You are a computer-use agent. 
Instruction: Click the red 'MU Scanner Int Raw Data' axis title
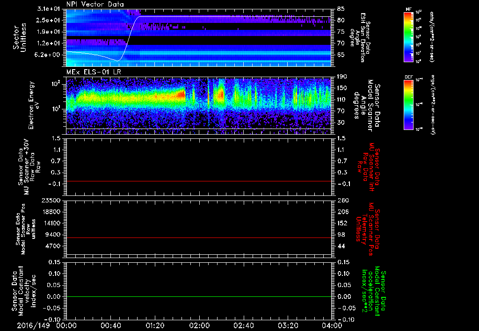(x=368, y=167)
